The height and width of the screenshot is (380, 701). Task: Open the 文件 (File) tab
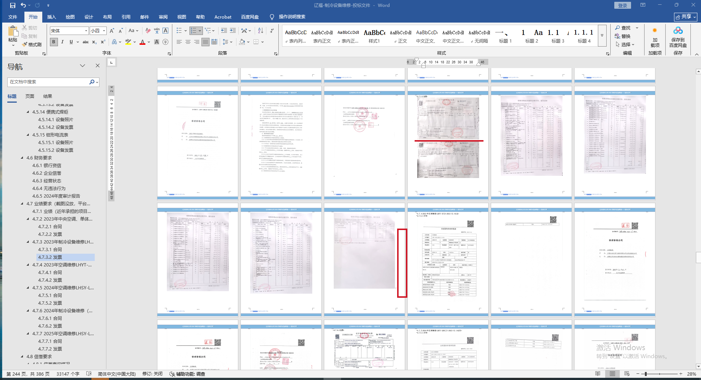click(x=13, y=17)
